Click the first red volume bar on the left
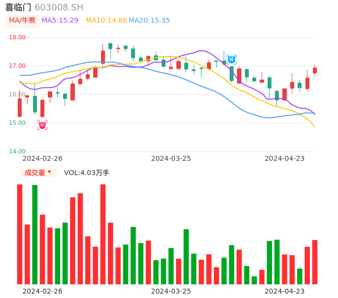This screenshot has height=298, width=338. click(x=20, y=234)
